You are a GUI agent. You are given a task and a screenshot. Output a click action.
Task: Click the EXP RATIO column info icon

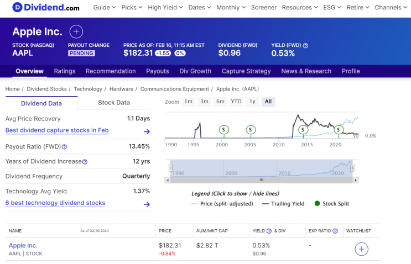[x=335, y=231]
